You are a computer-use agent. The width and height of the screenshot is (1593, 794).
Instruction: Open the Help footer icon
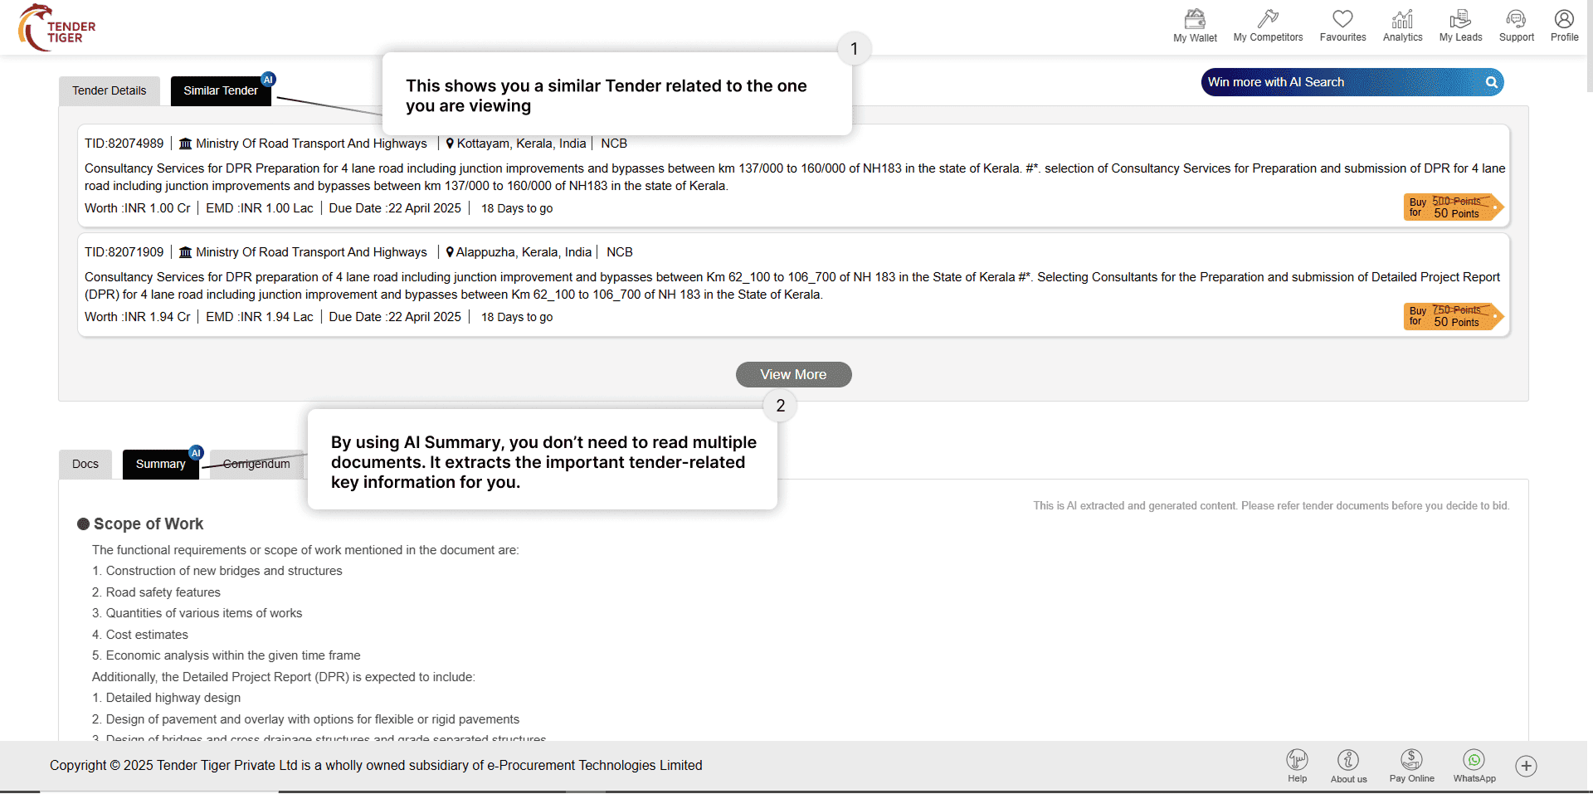[x=1297, y=760]
